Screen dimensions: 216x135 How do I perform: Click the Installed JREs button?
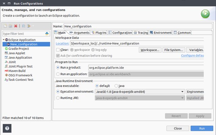coord(195,98)
